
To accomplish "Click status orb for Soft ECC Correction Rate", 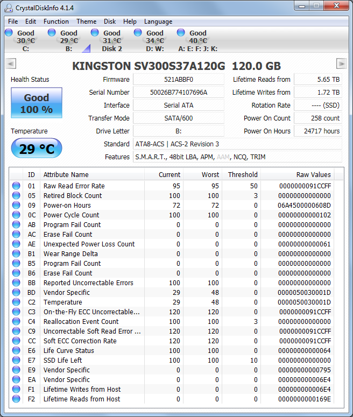I will 16,341.
